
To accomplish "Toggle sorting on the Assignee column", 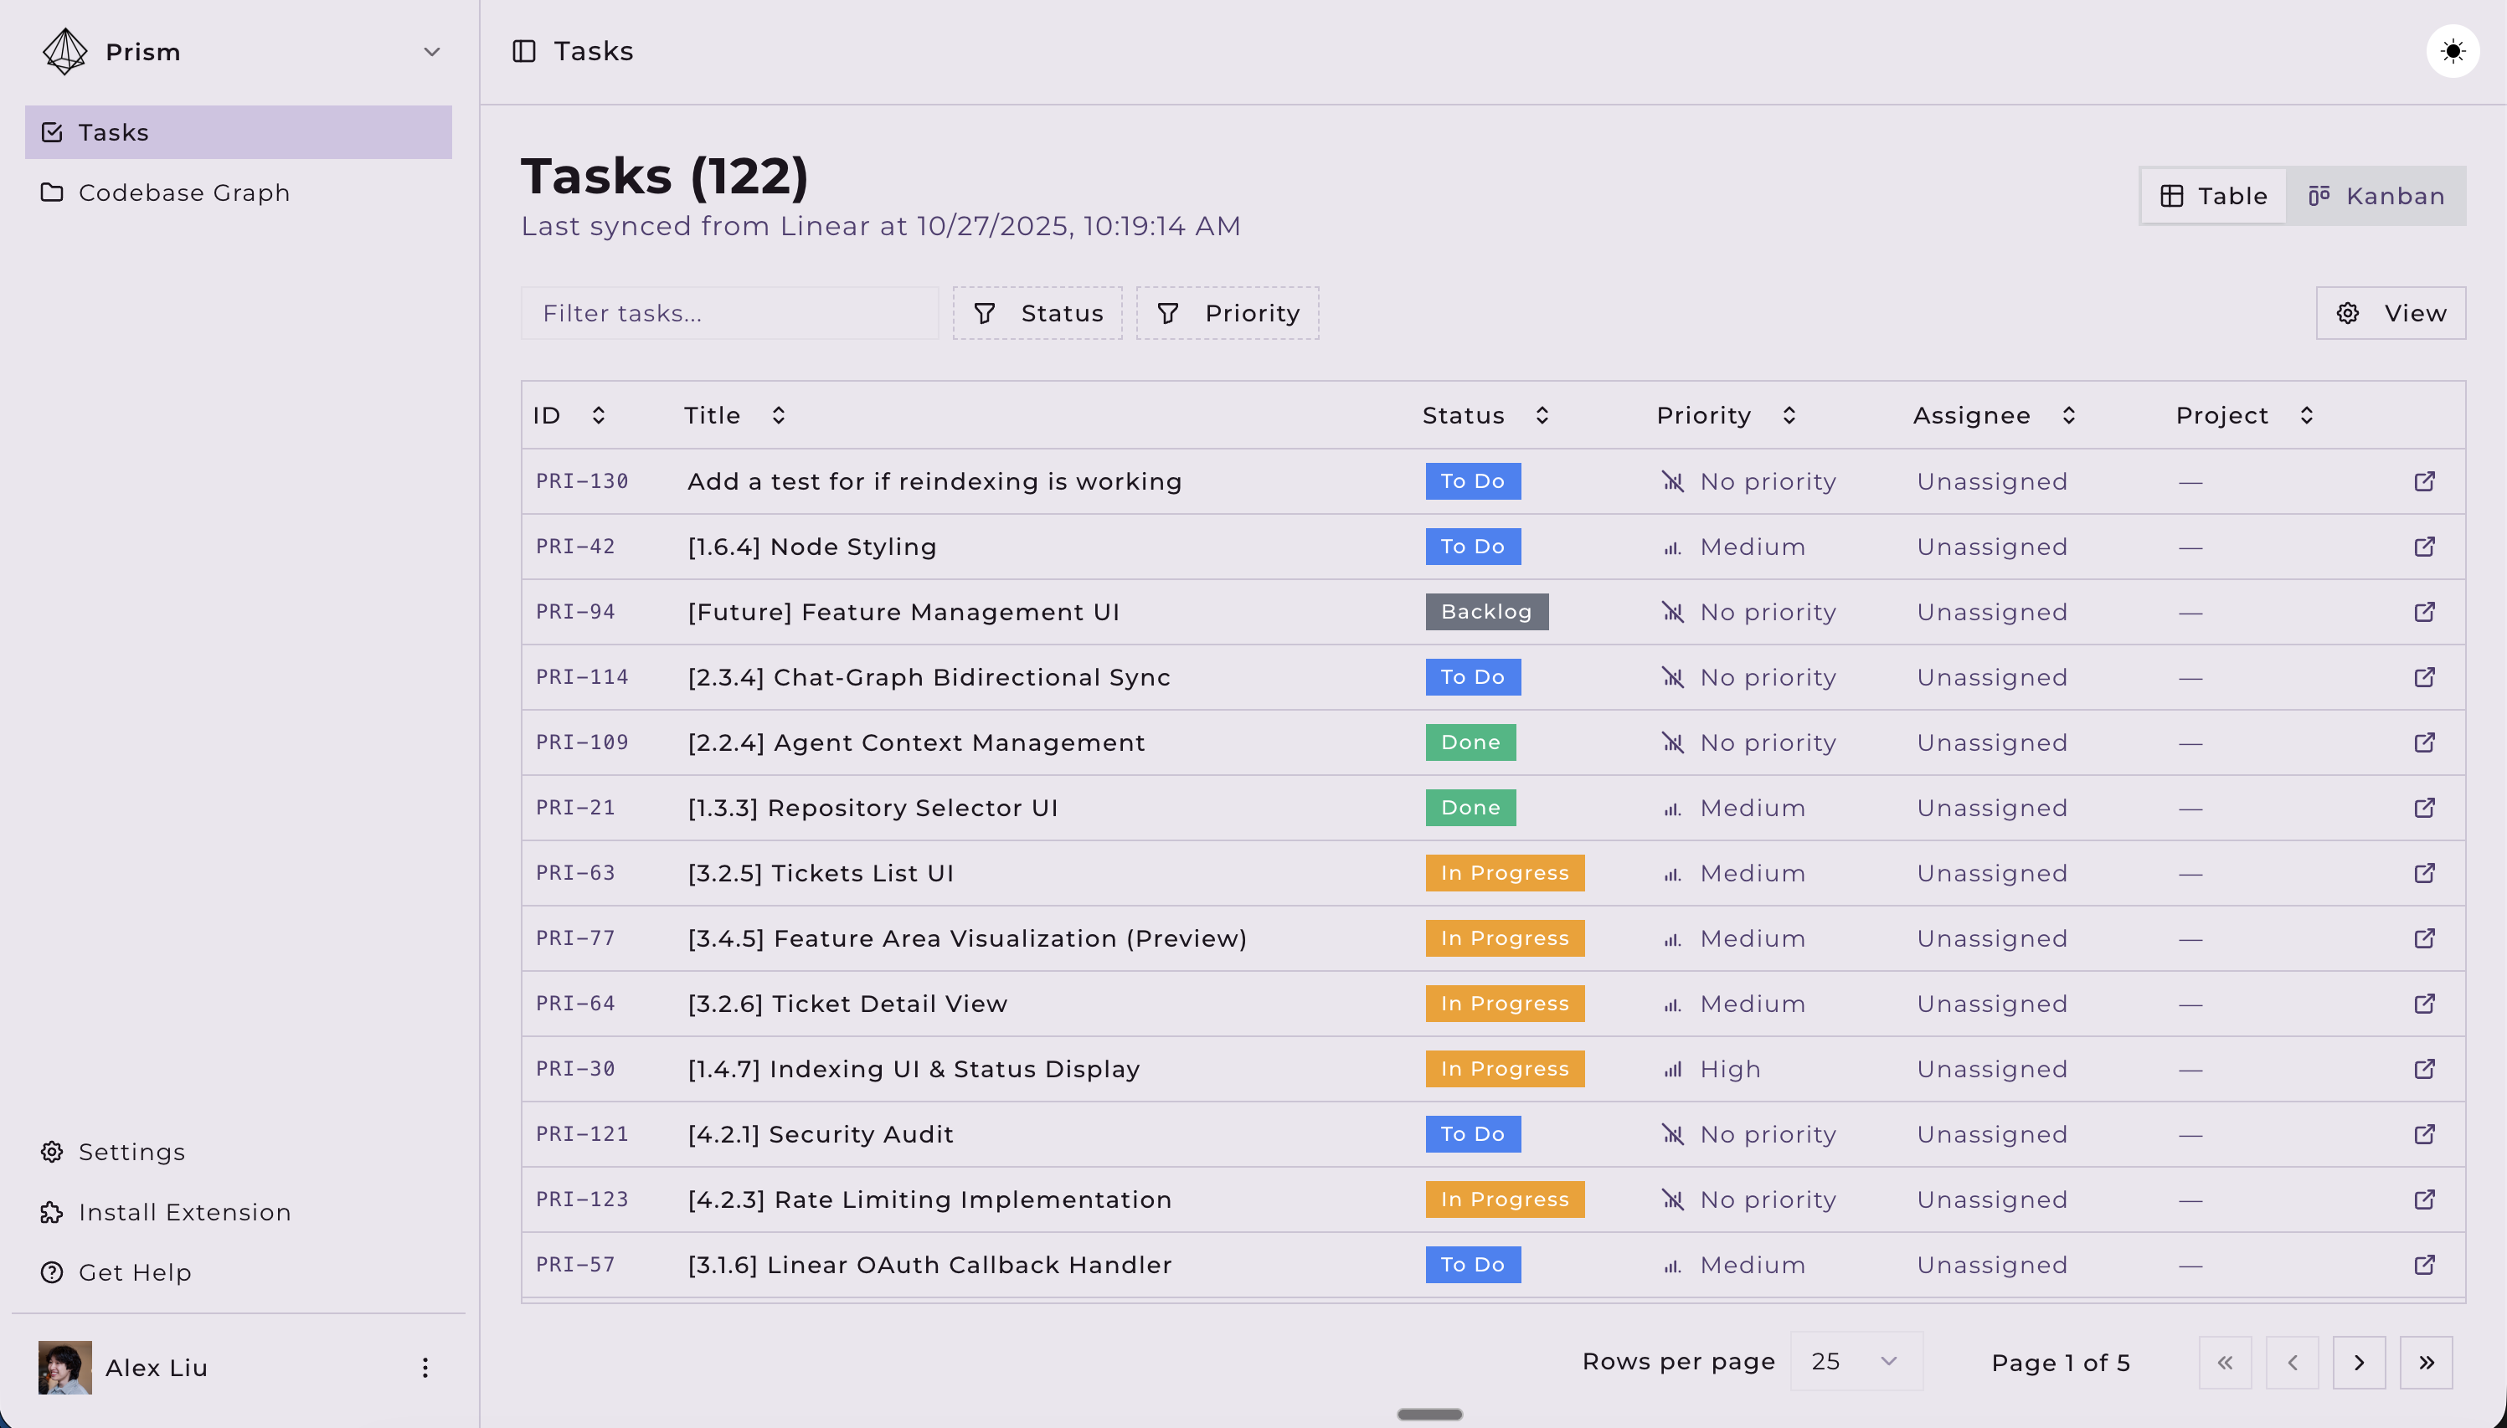I will (2068, 415).
